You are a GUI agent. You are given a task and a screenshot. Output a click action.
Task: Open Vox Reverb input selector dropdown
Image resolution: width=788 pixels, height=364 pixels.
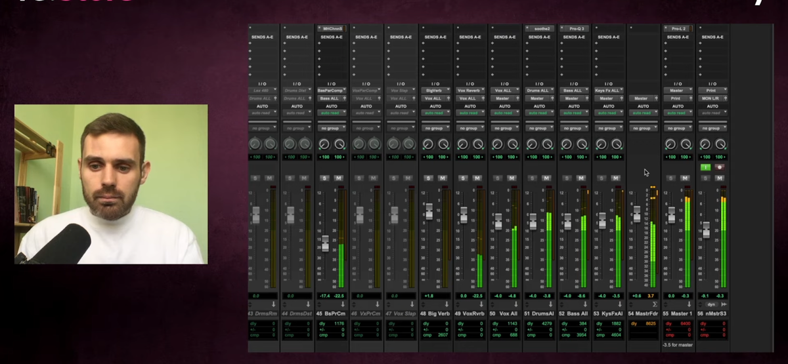coord(470,91)
